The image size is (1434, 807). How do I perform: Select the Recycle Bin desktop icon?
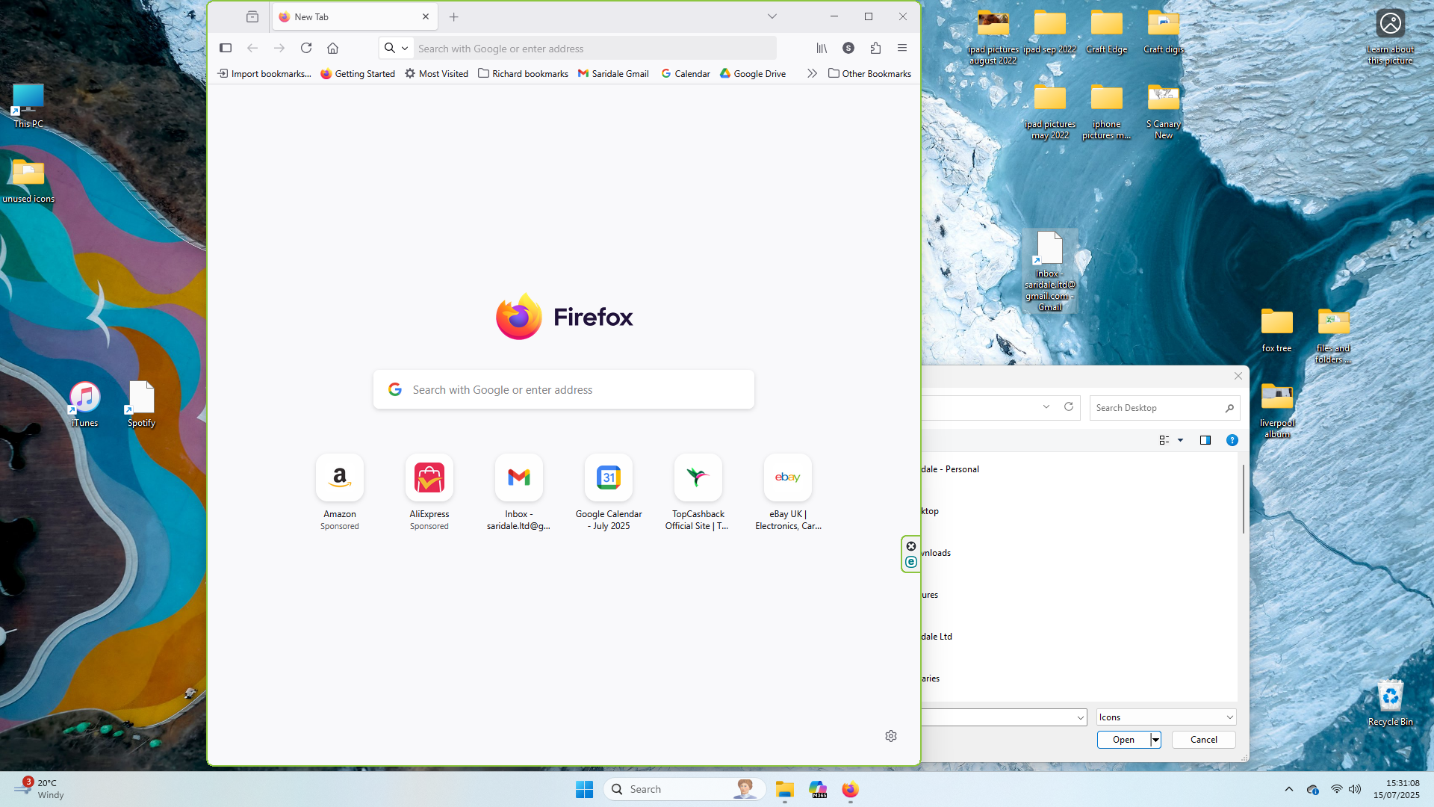click(x=1390, y=703)
